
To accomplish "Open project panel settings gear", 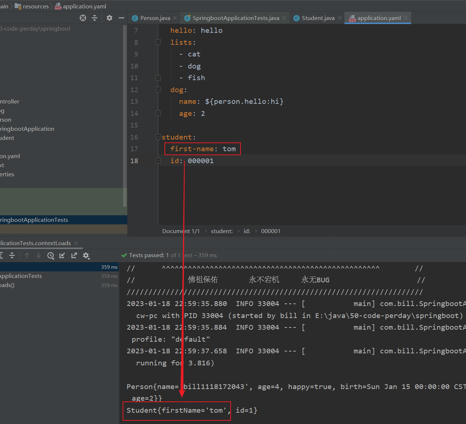I will point(109,18).
